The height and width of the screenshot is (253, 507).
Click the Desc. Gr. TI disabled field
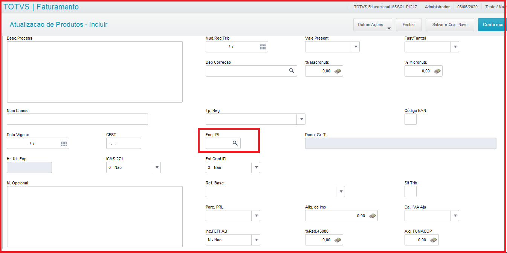click(x=401, y=143)
